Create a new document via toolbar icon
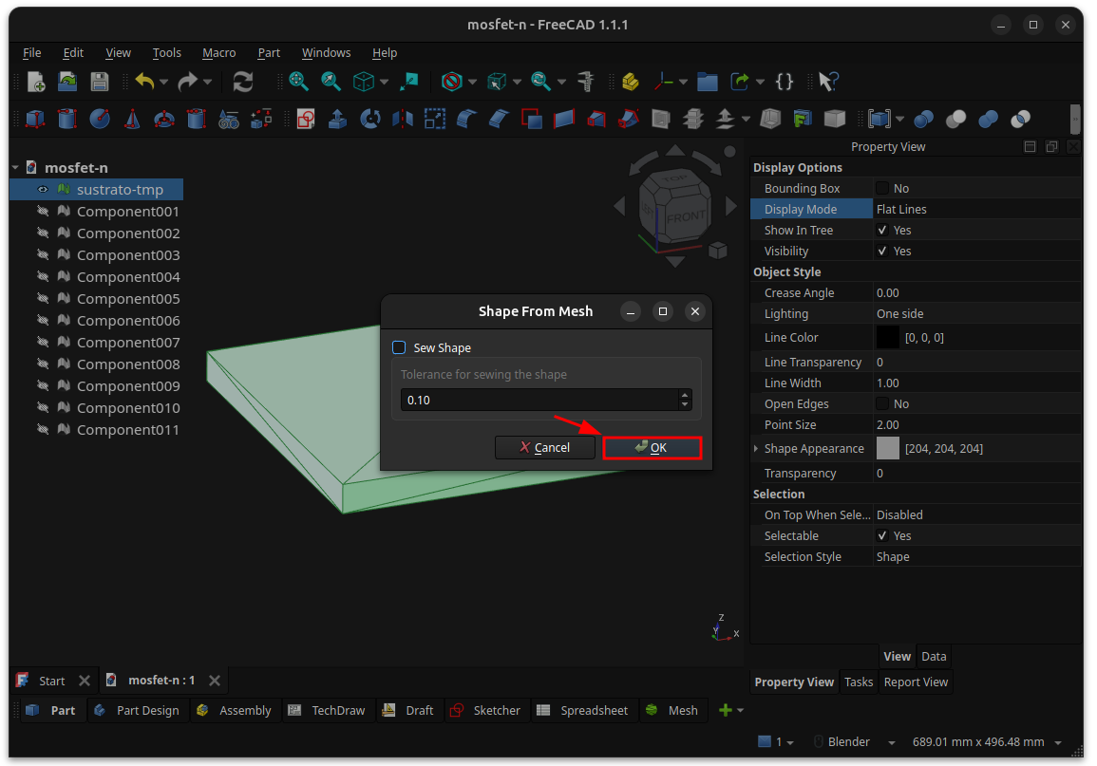1097x766 pixels. coord(35,82)
